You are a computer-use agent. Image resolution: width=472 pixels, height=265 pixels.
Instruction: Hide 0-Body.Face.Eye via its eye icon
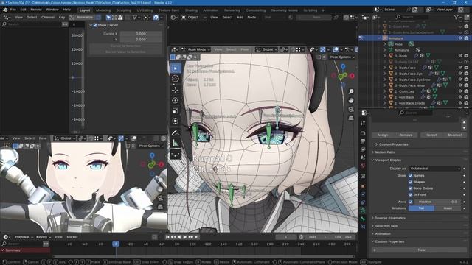(460, 74)
